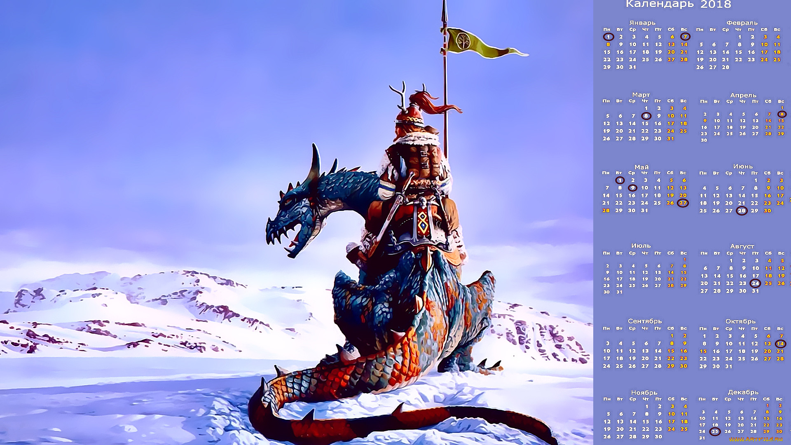Click circled date 28 in Июнь

click(742, 211)
